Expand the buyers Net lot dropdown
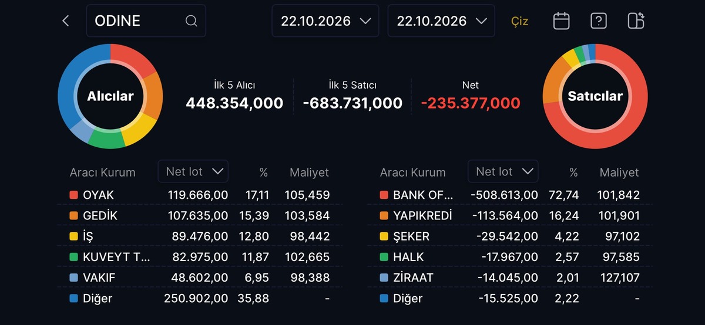The height and width of the screenshot is (325, 705). click(193, 171)
